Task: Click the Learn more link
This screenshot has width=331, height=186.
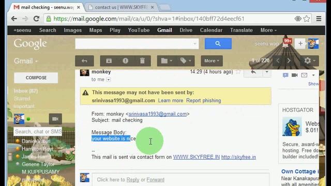Action: [x=171, y=101]
